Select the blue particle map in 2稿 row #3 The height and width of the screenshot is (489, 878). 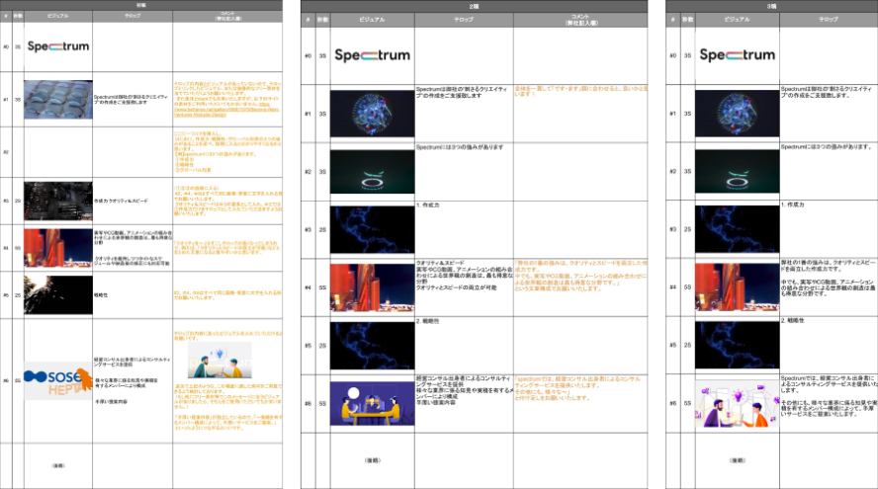373,230
